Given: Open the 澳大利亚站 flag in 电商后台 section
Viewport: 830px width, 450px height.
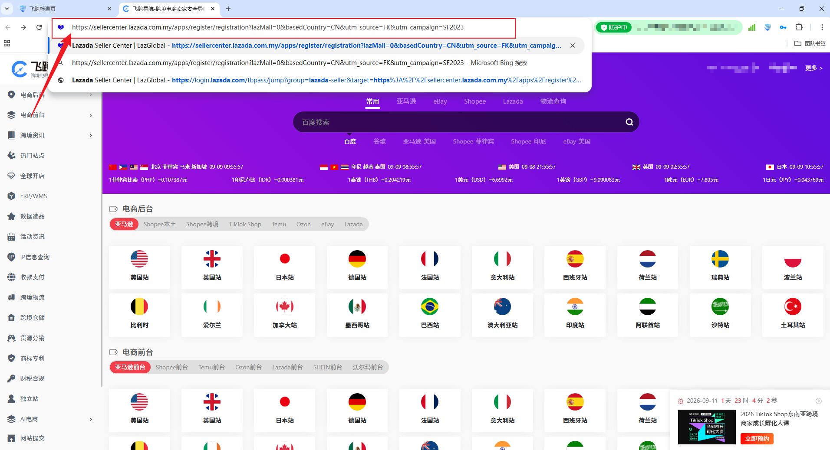Looking at the screenshot, I should click(x=502, y=307).
